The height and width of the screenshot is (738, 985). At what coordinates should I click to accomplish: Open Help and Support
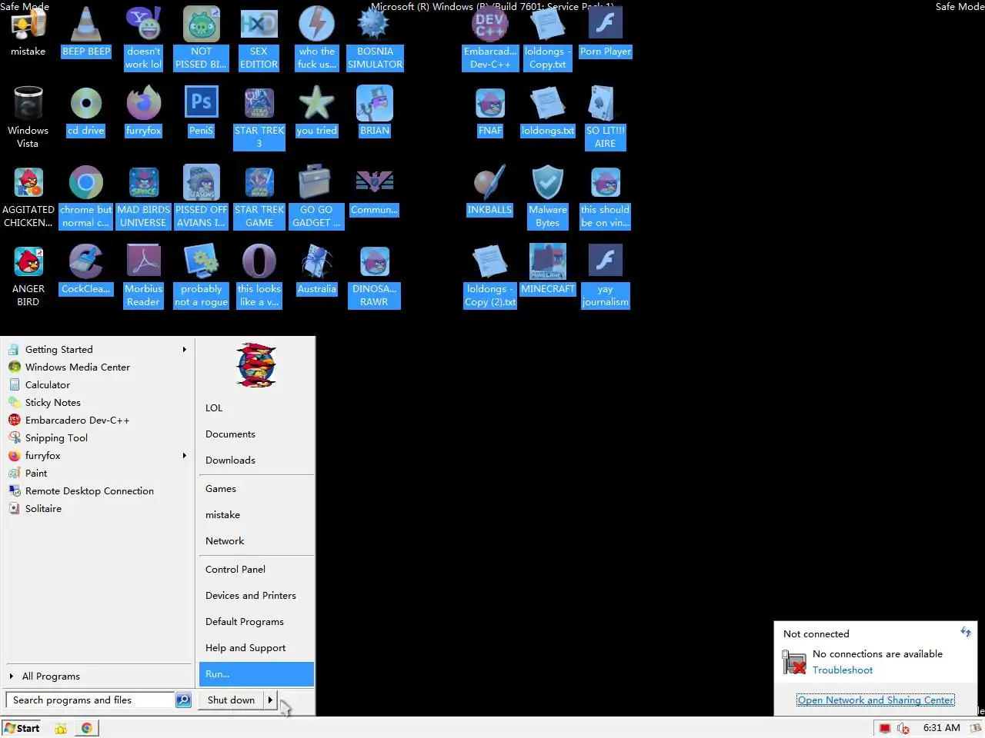click(x=256, y=648)
